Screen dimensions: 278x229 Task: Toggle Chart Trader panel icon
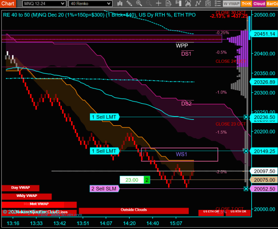click(178, 4)
